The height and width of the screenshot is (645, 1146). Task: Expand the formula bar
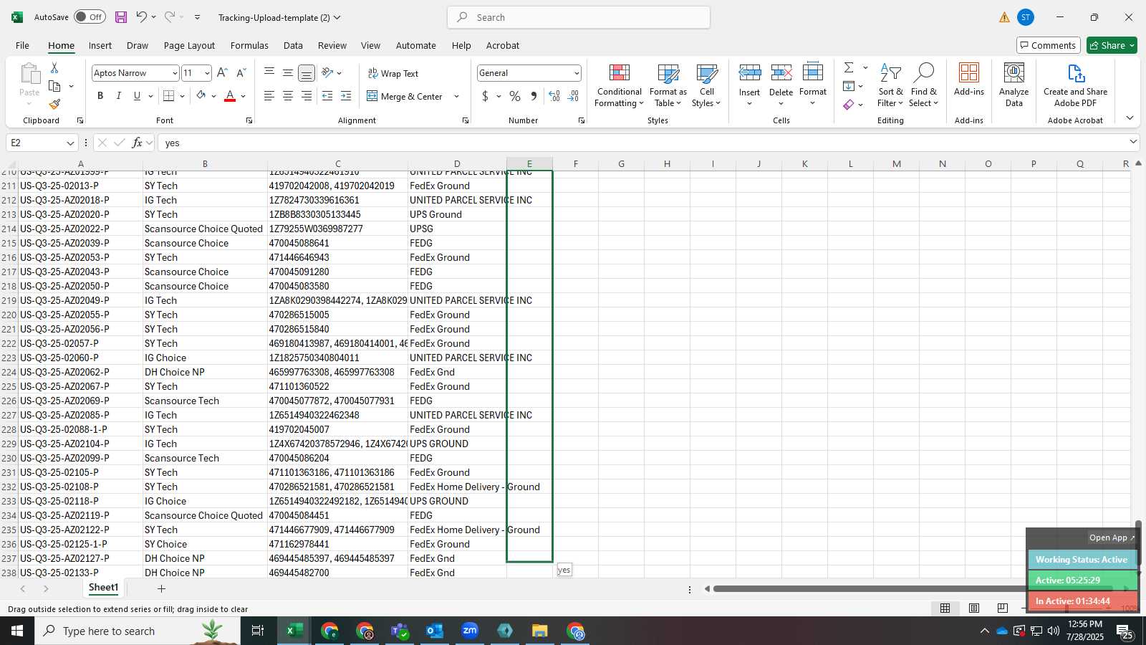click(x=1133, y=142)
